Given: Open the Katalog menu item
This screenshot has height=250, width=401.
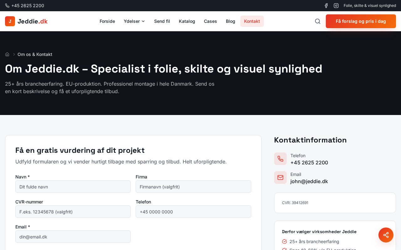Looking at the screenshot, I should tap(187, 21).
